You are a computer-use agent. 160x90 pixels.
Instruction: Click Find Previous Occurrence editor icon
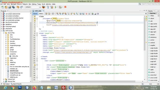point(60,14)
